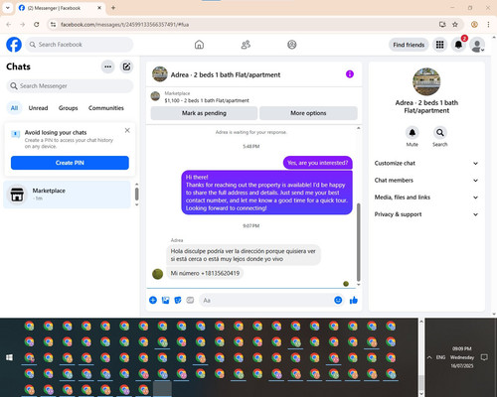Screen dimensions: 497x397
Task: Show hidden system tray icons
Action: 429,357
